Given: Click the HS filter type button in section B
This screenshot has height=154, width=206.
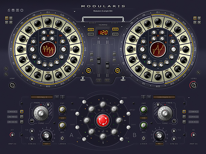Looking at the screenshot, I should point(144,118).
